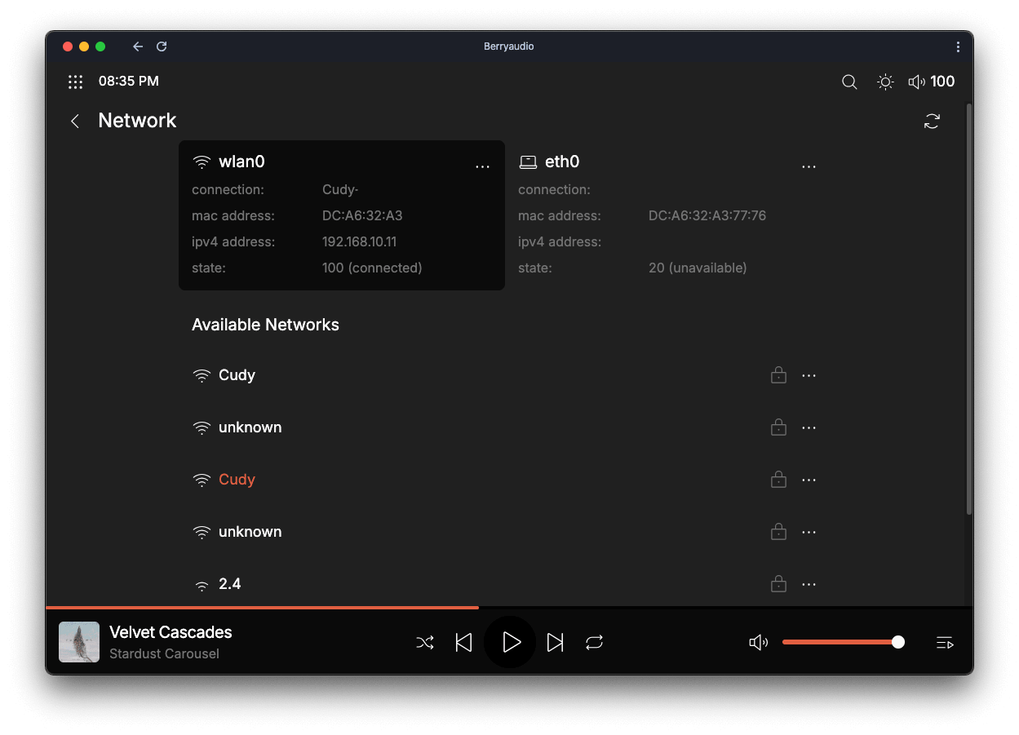Click the lock icon on first Cudy network
This screenshot has height=735, width=1019.
click(x=778, y=375)
